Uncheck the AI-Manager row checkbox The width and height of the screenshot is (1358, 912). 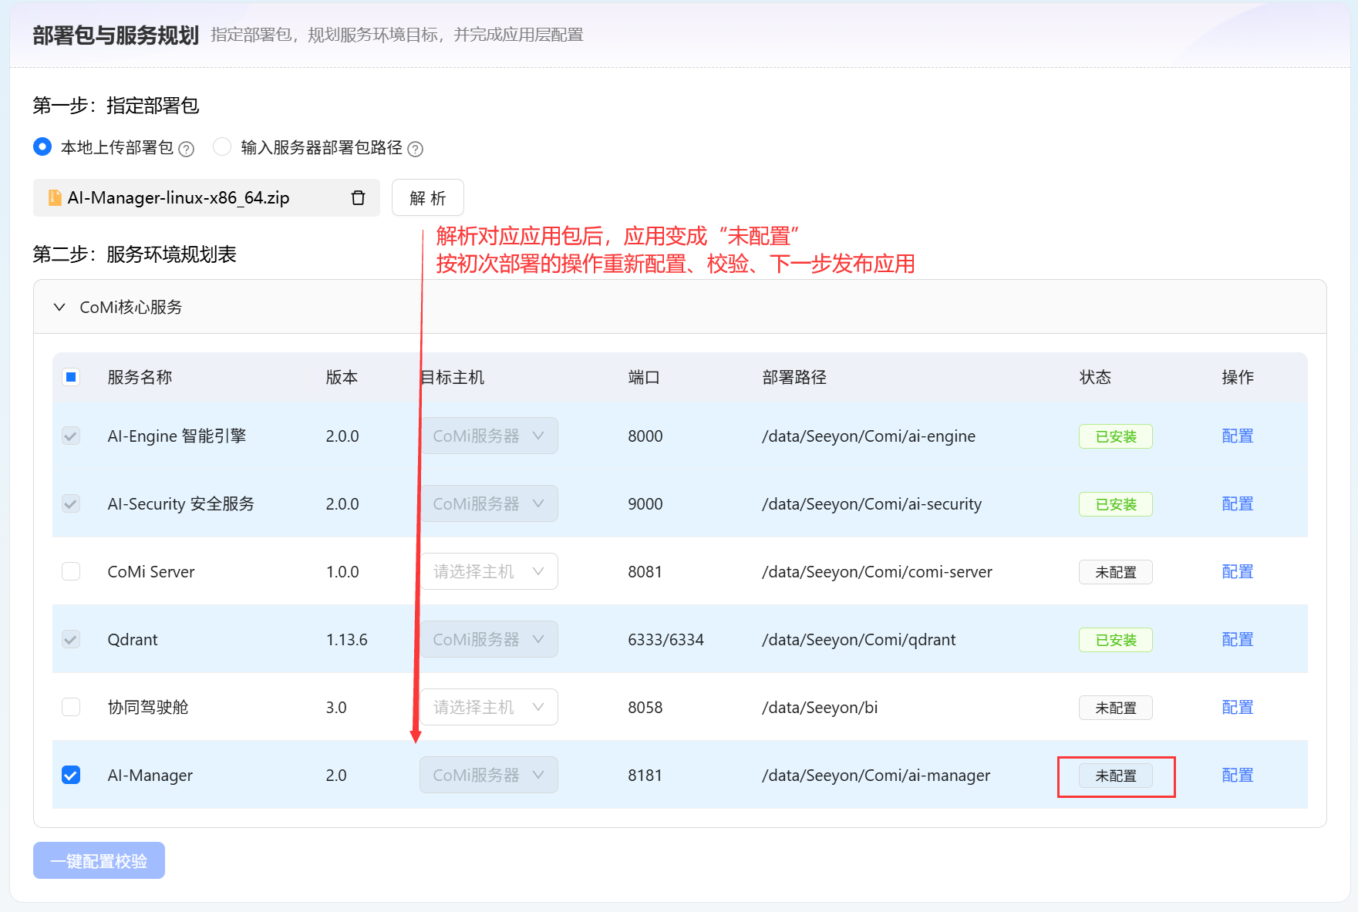tap(71, 776)
